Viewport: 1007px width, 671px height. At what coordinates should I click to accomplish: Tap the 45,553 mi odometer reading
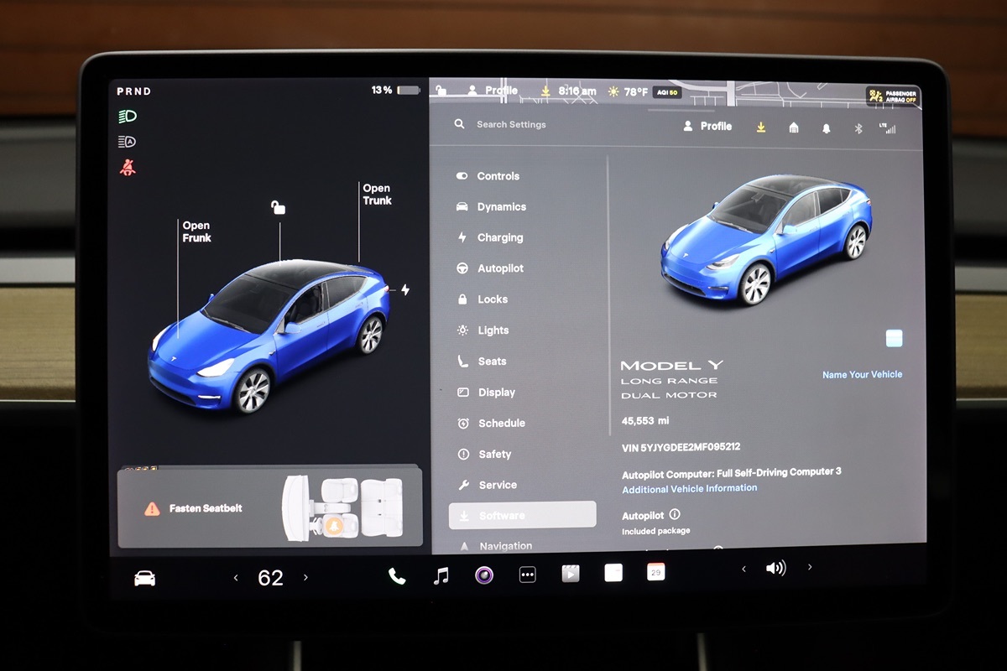(x=645, y=420)
